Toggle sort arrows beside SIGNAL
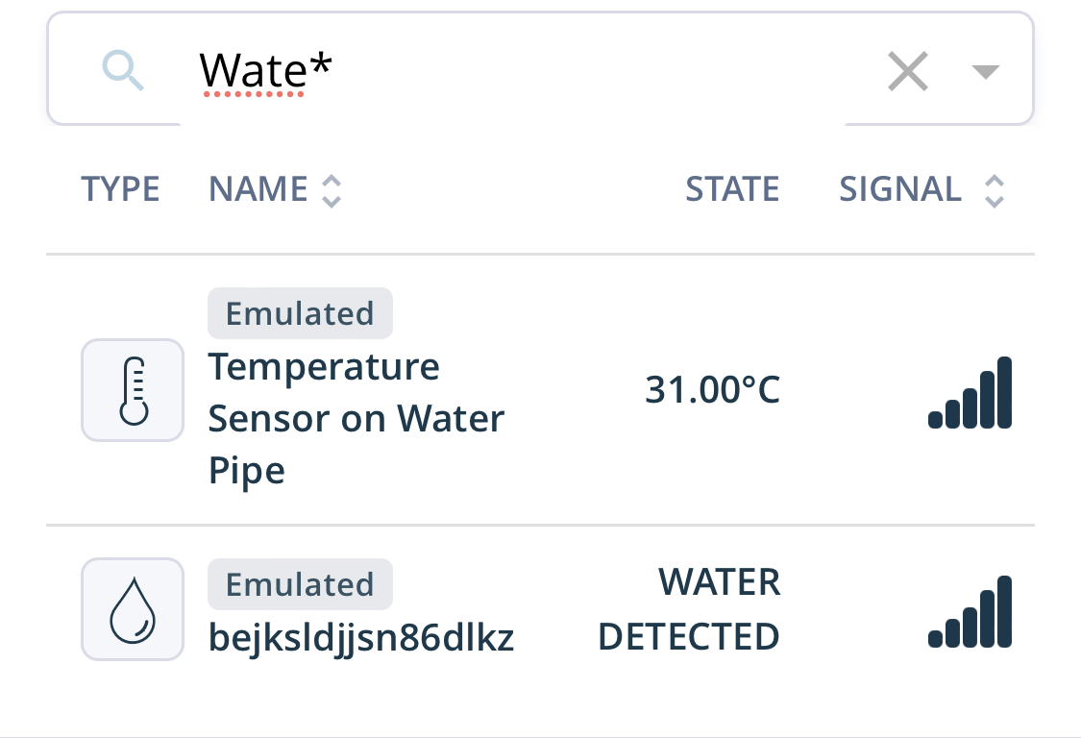 (x=995, y=190)
